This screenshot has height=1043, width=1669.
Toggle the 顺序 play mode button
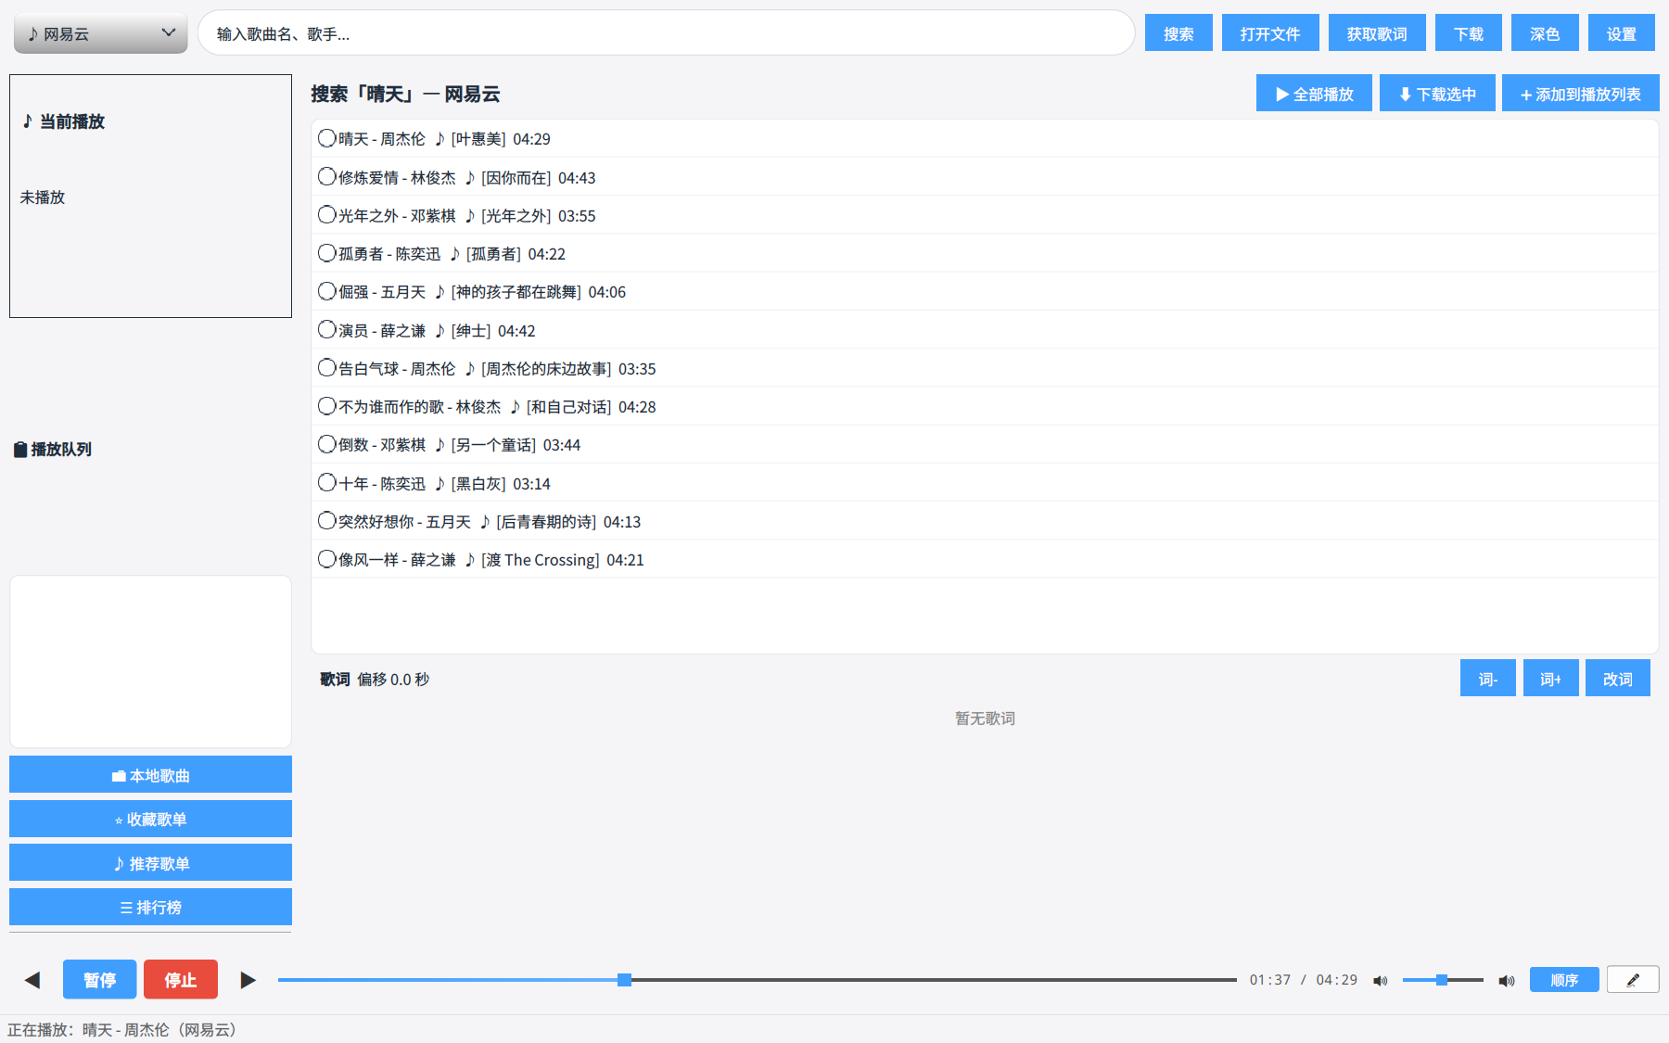(1564, 980)
